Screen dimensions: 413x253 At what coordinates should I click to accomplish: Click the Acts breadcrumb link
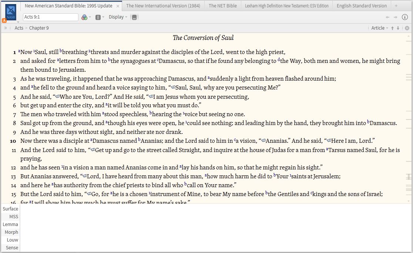coord(19,28)
